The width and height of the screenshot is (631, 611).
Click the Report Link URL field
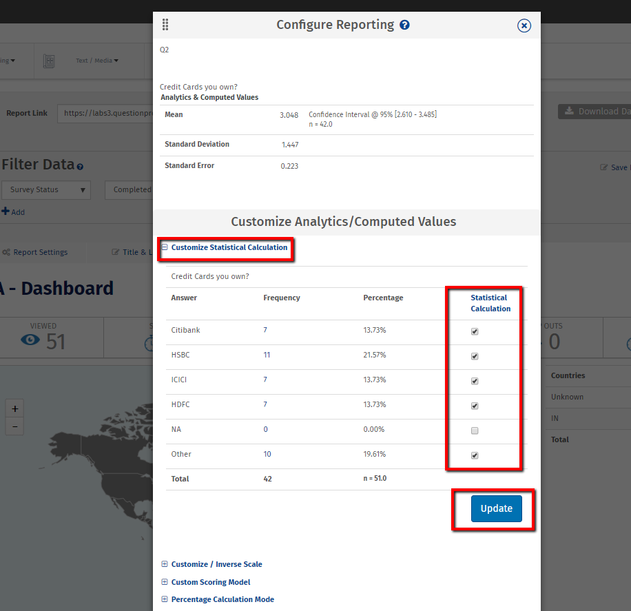pyautogui.click(x=106, y=113)
